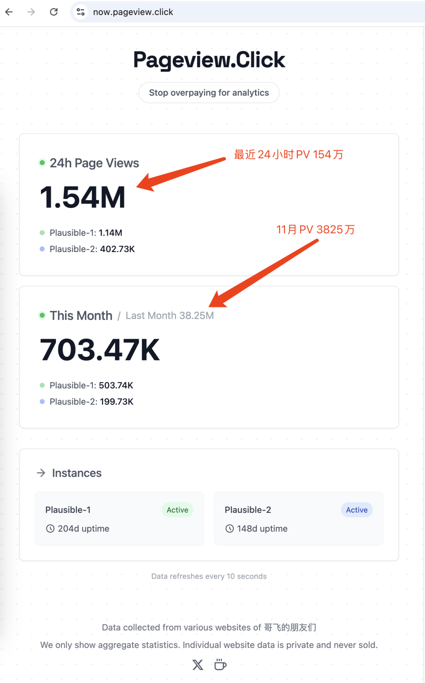Screen dimensions: 425x683
Task: Click the green dot beside 24h Page Views
Action: click(42, 163)
